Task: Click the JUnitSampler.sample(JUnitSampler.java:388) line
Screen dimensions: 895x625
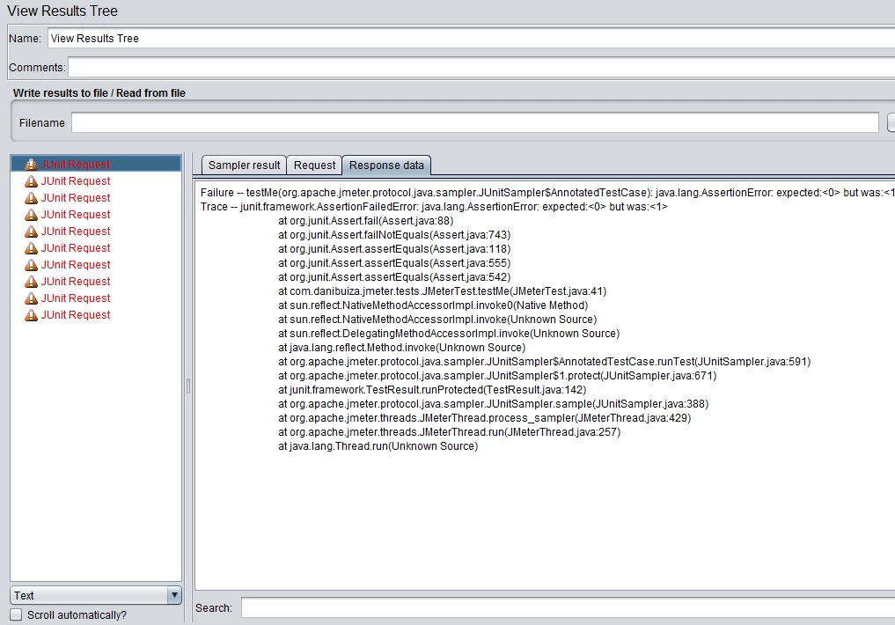Action: [493, 403]
